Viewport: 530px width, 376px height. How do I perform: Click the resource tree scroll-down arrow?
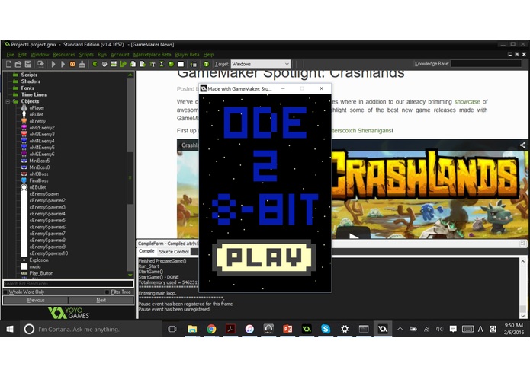pyautogui.click(x=130, y=276)
